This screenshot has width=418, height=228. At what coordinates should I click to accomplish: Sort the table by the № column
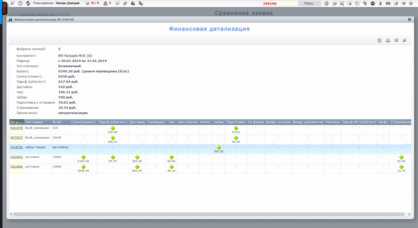pyautogui.click(x=14, y=122)
